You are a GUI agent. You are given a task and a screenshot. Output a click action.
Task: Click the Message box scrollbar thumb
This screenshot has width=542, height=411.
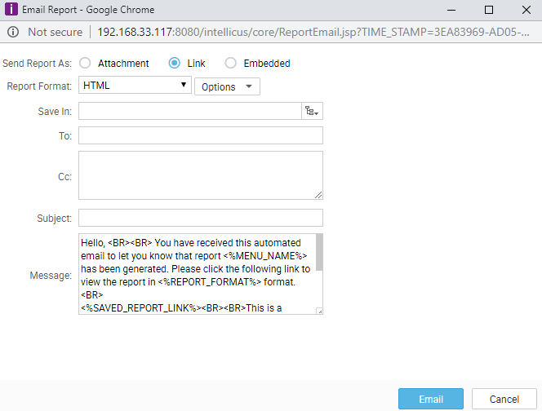pos(319,252)
